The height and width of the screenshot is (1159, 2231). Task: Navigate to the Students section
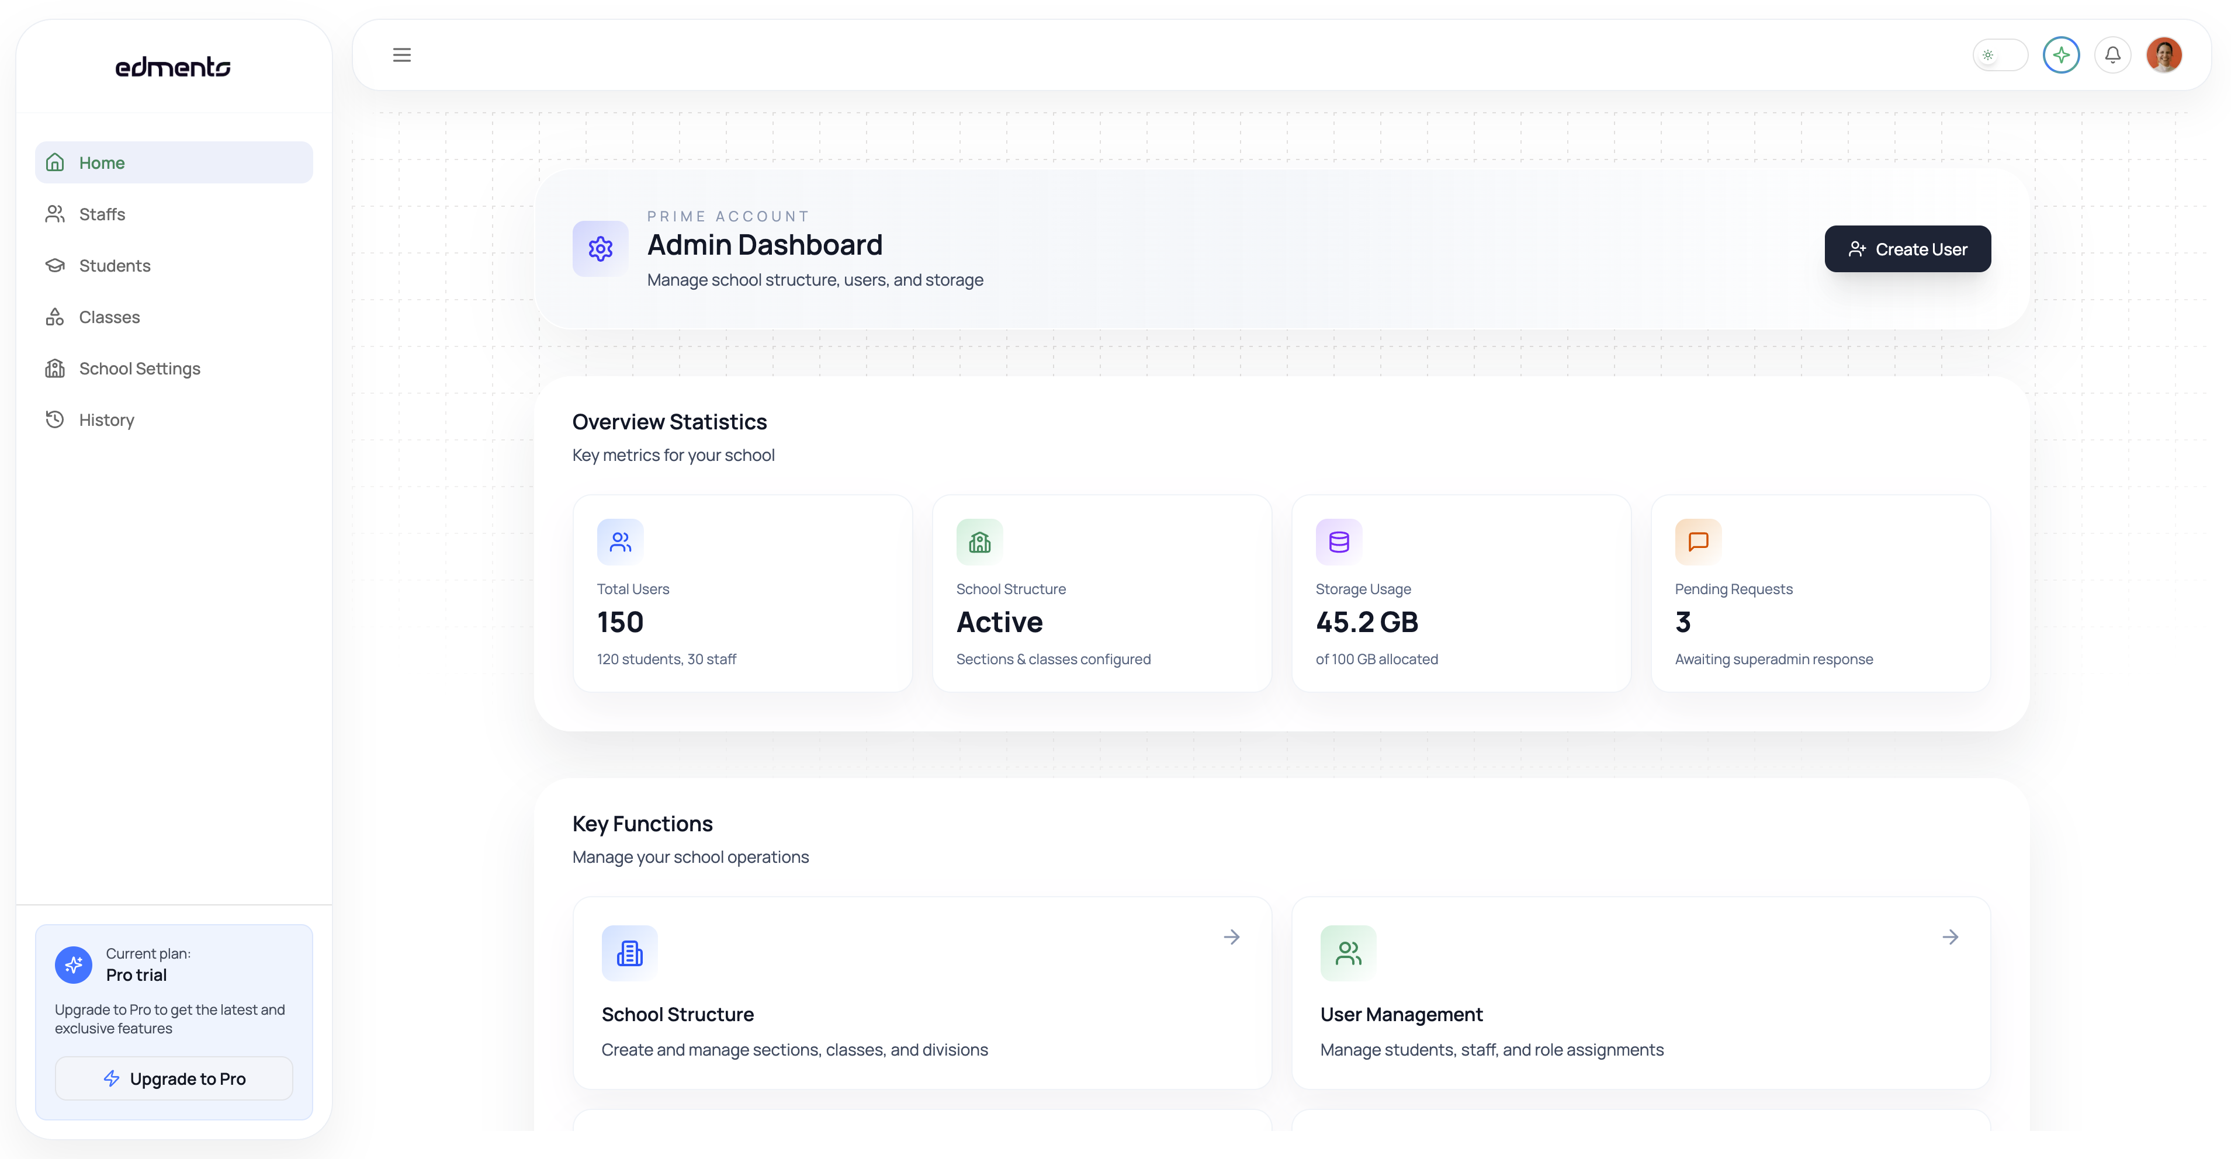point(115,266)
